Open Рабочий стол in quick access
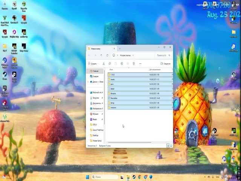 point(96,92)
